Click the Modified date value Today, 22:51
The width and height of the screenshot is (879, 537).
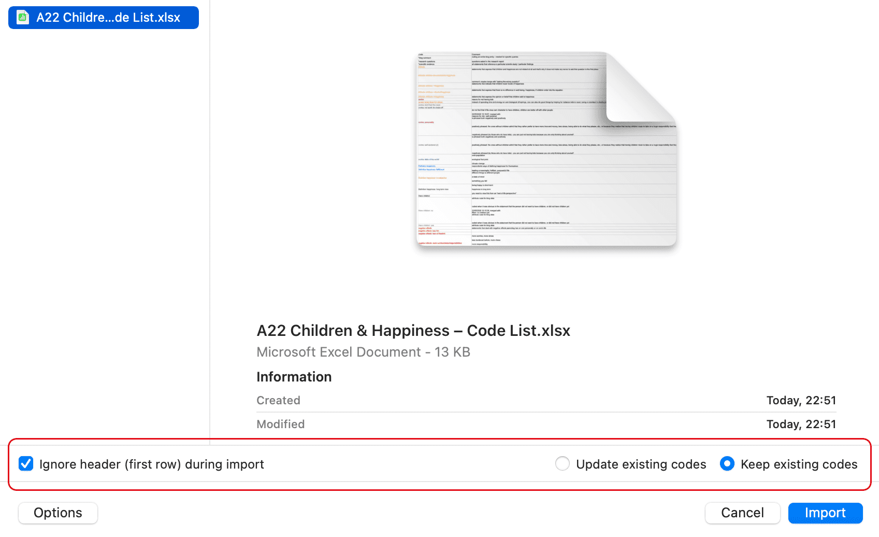tap(801, 424)
